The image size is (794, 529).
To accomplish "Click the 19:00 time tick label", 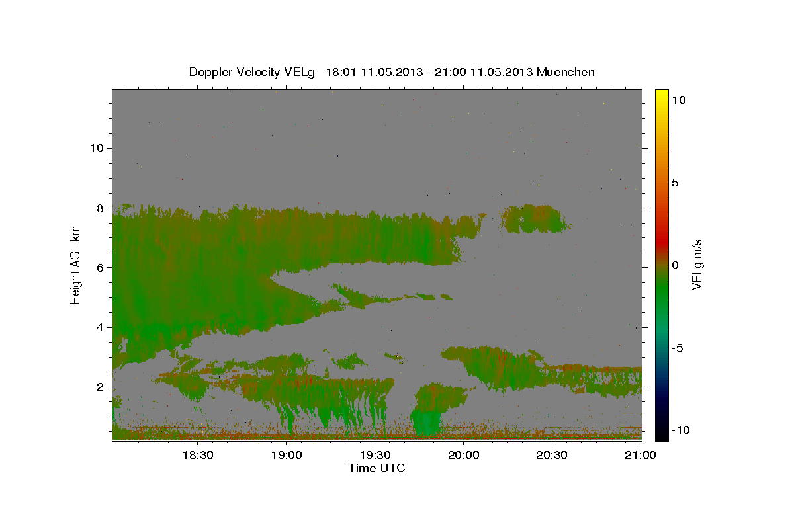I will [x=286, y=455].
